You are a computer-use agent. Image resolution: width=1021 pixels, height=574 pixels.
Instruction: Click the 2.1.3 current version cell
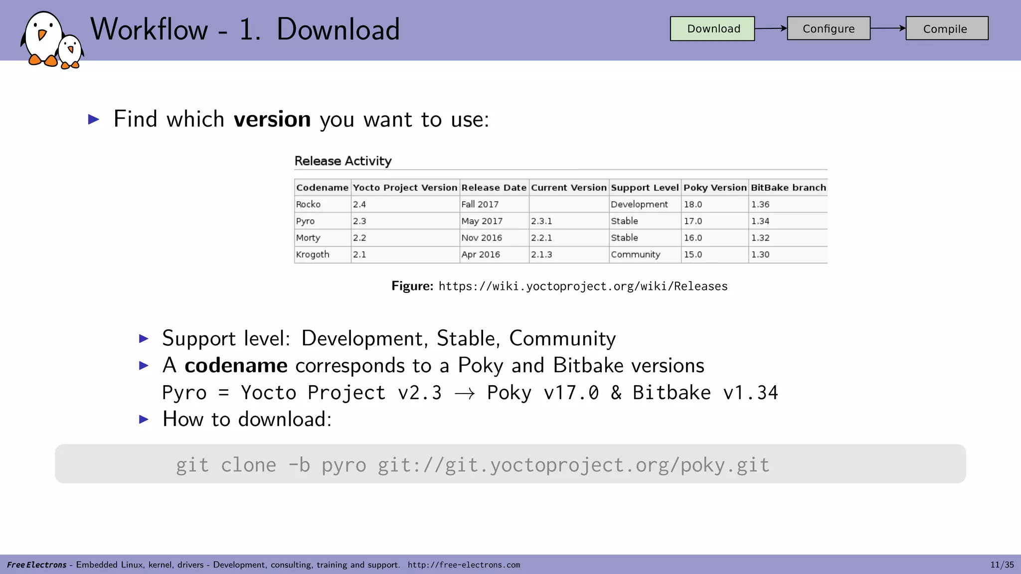(569, 255)
